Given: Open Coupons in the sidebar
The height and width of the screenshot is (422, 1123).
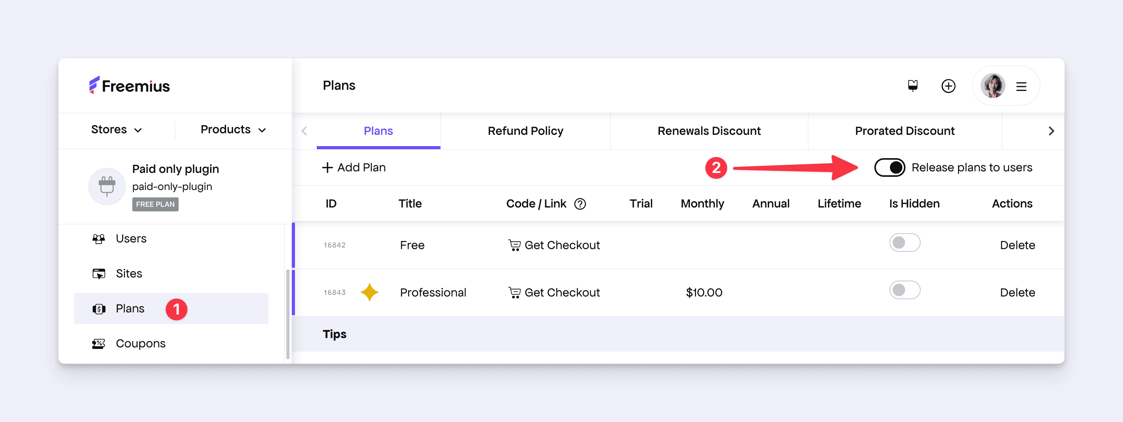Looking at the screenshot, I should tap(140, 344).
